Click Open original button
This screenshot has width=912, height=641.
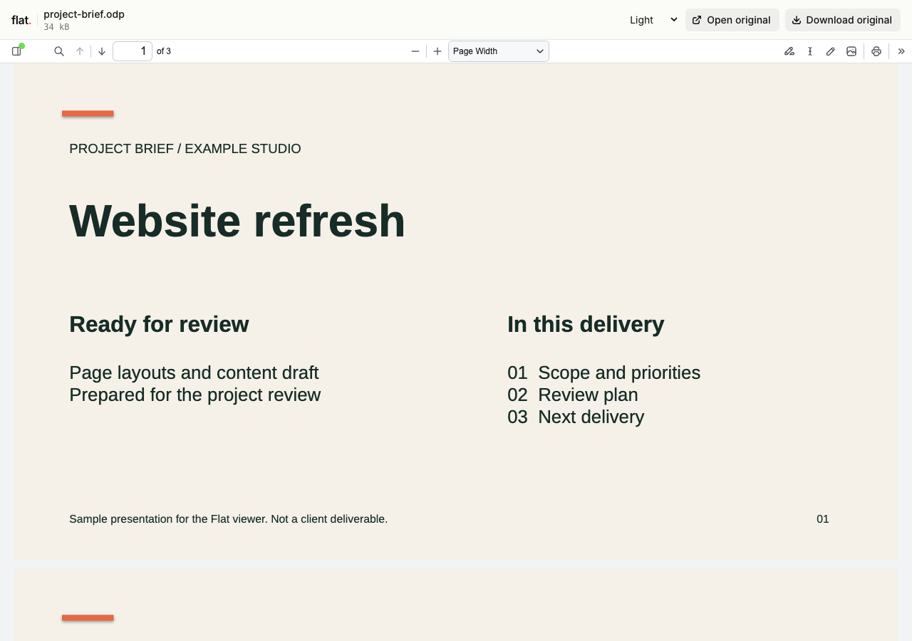(732, 20)
